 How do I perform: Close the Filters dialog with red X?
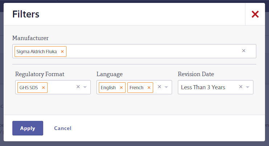click(x=255, y=14)
